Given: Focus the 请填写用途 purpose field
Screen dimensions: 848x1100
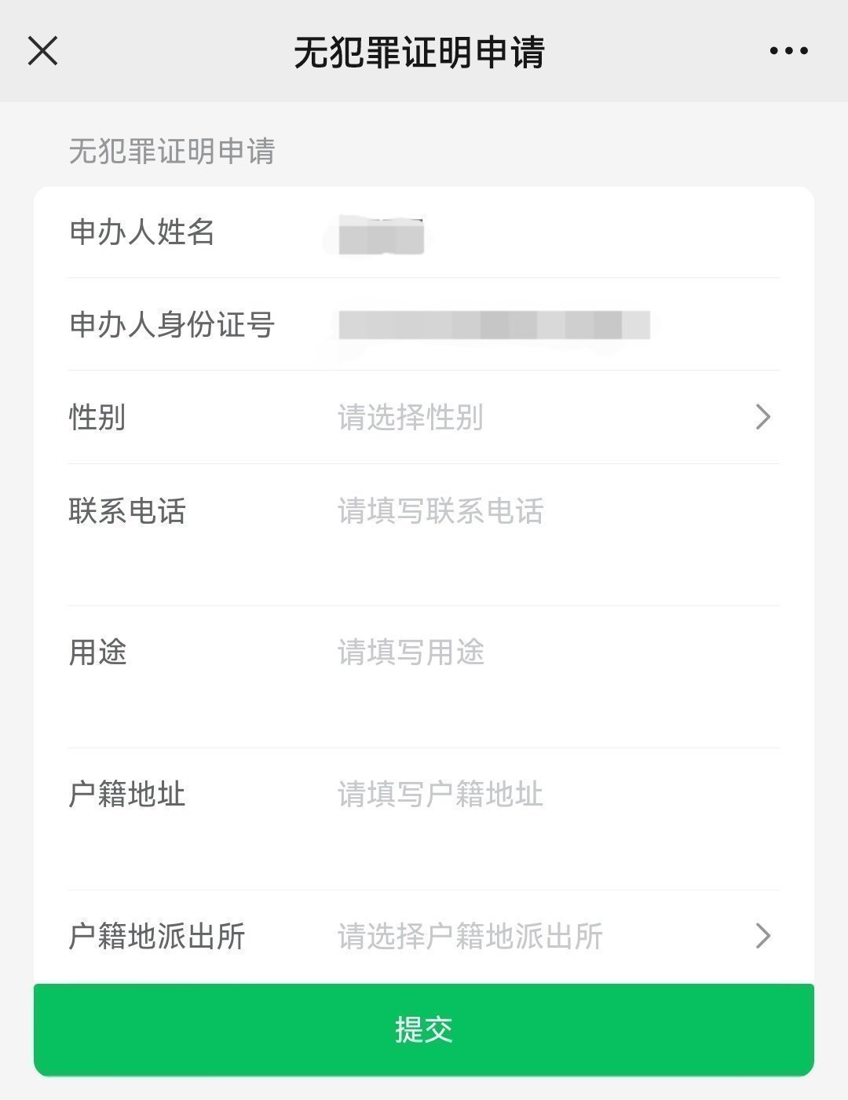Looking at the screenshot, I should click(411, 653).
